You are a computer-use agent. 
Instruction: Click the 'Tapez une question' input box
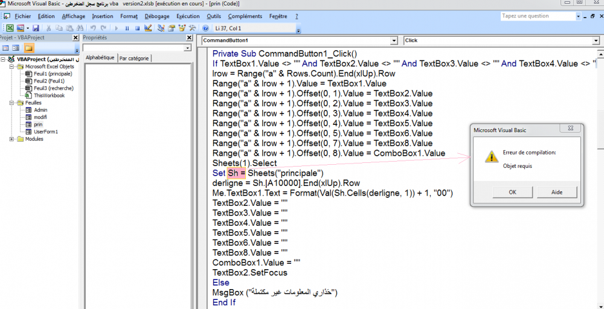[538, 16]
